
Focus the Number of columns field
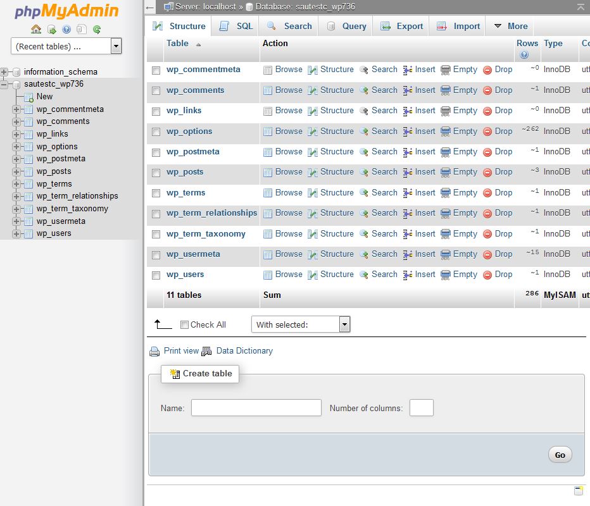pos(422,408)
